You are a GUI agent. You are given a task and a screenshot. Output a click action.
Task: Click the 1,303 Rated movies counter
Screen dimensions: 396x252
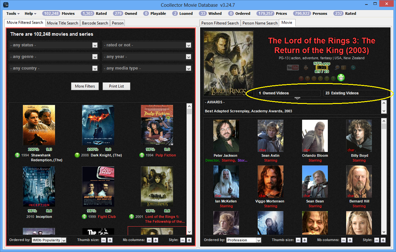click(94, 14)
